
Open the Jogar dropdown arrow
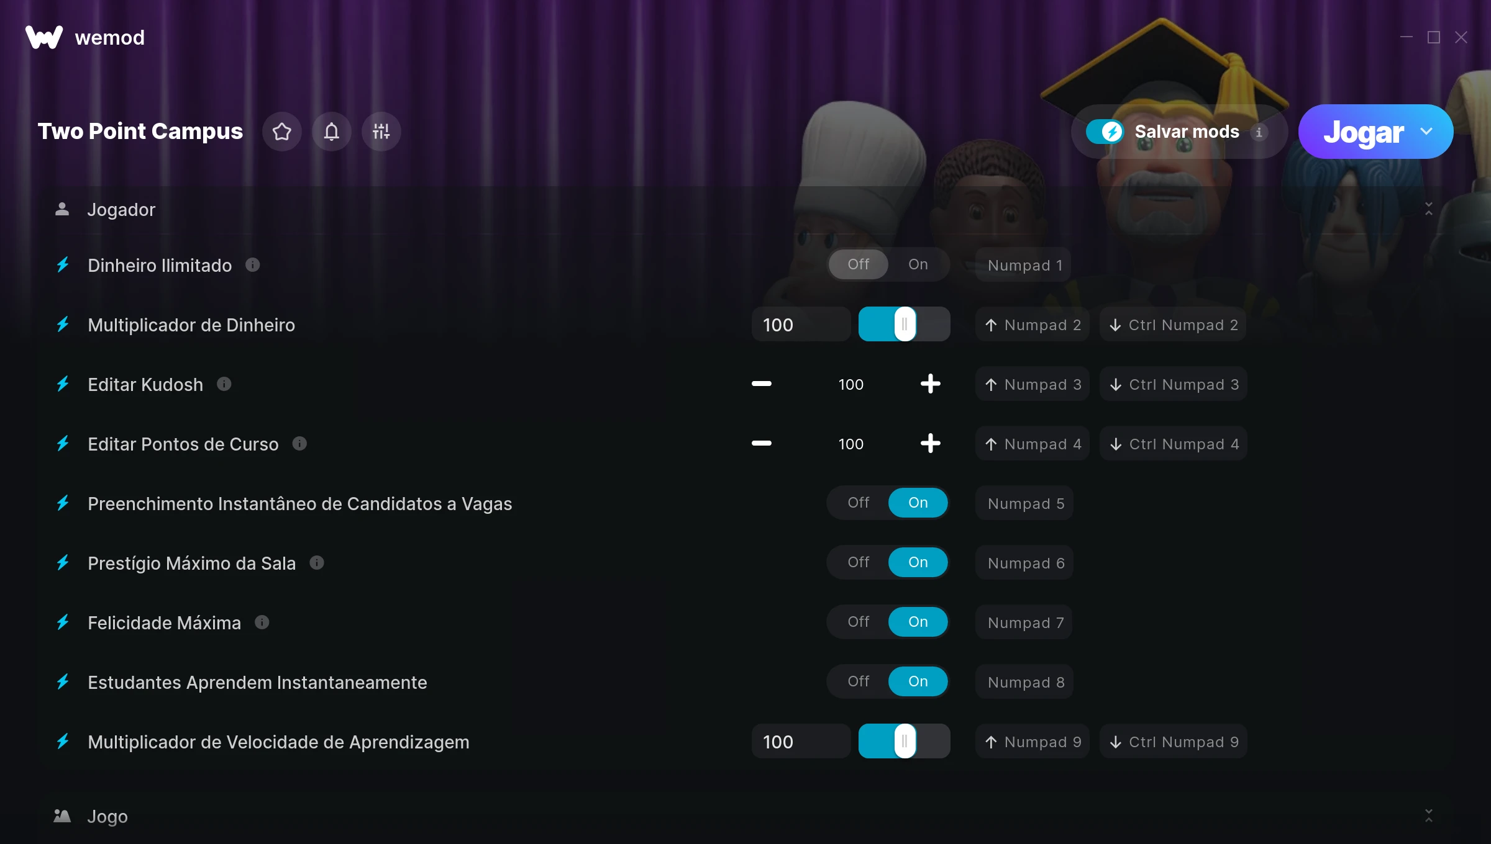[x=1426, y=132]
